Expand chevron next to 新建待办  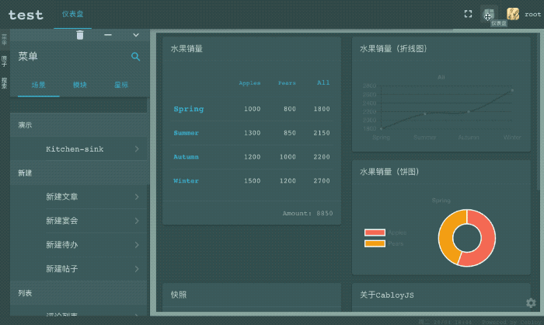point(137,245)
